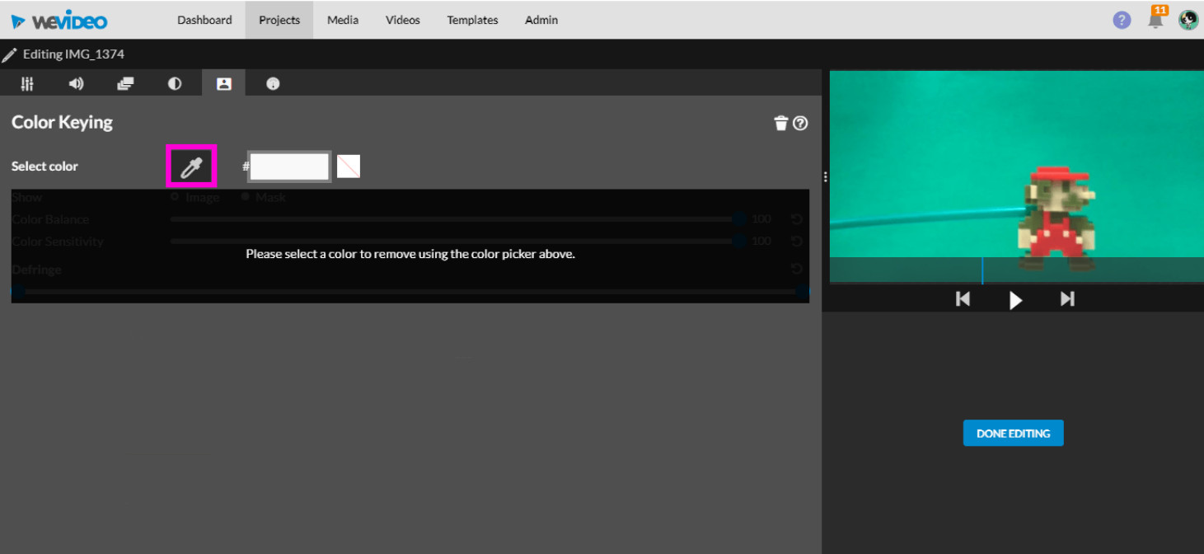Open the Templates section
Image resolution: width=1204 pixels, height=554 pixels.
pyautogui.click(x=472, y=20)
